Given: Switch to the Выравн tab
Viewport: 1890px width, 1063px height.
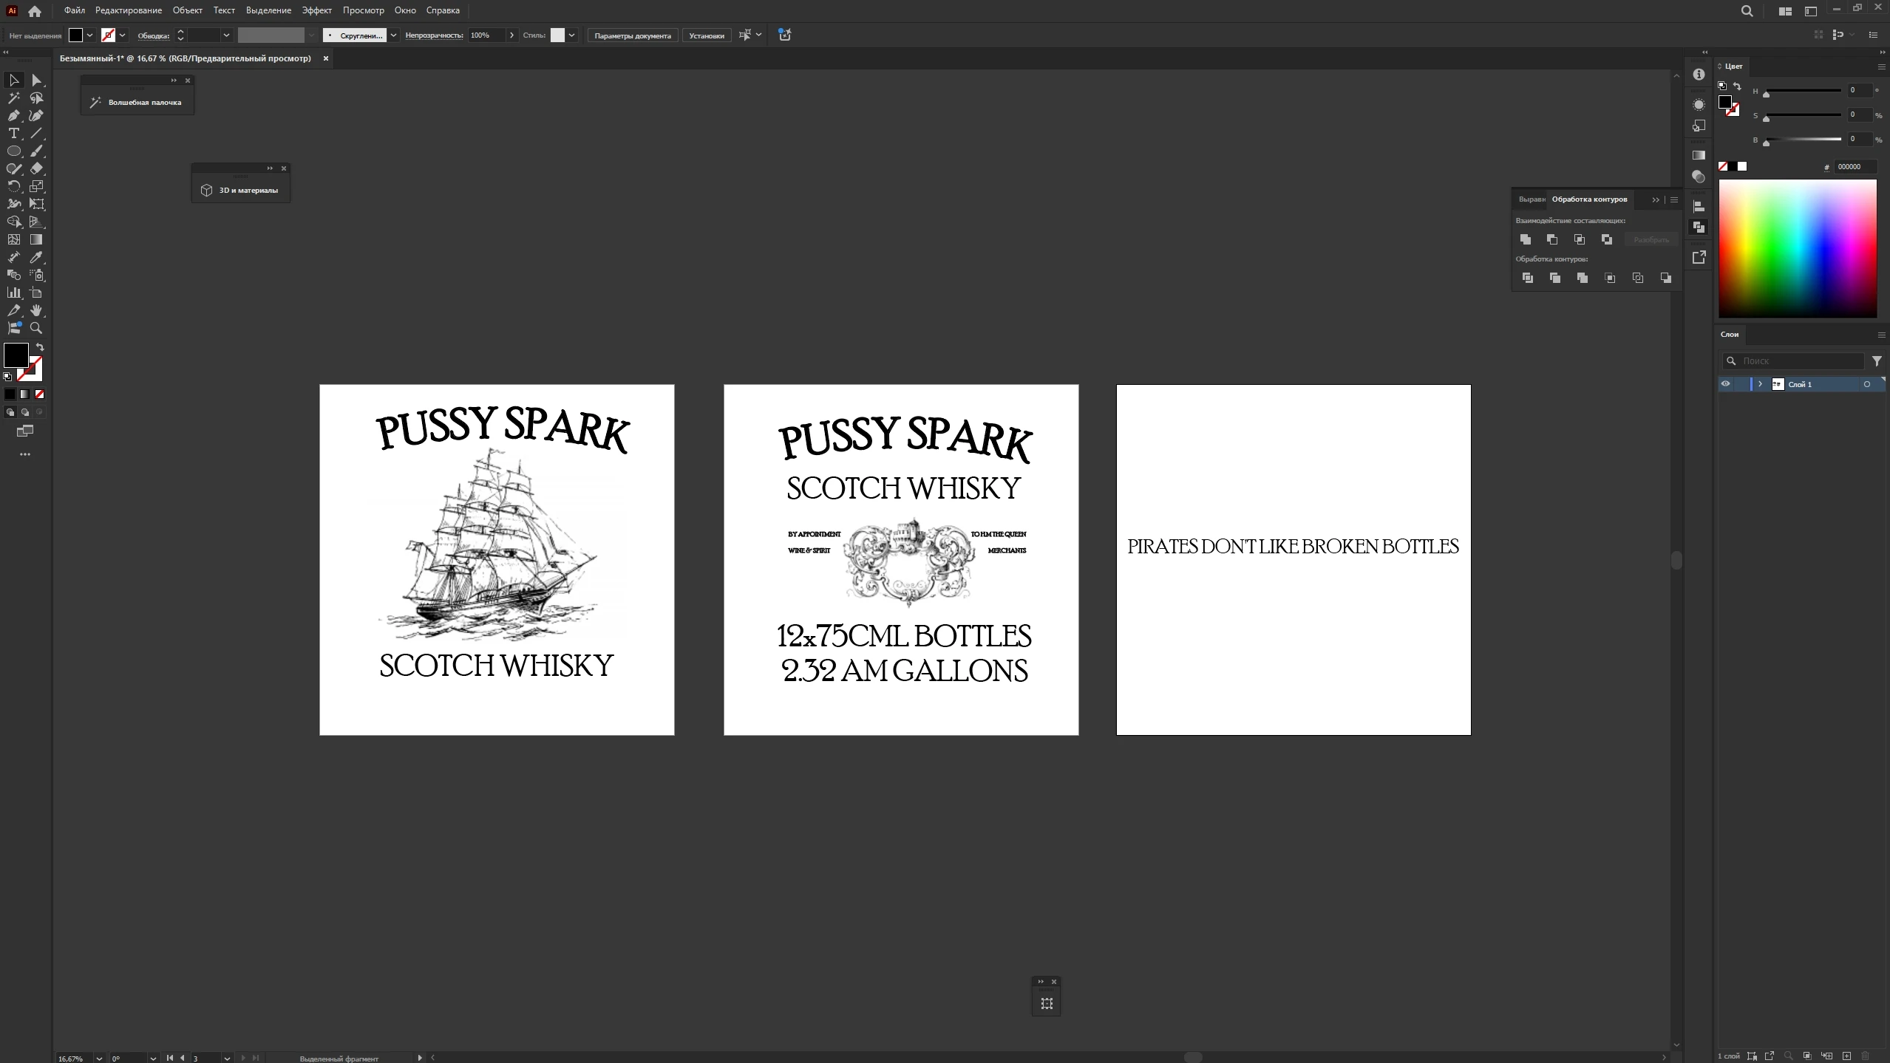Looking at the screenshot, I should coord(1531,199).
